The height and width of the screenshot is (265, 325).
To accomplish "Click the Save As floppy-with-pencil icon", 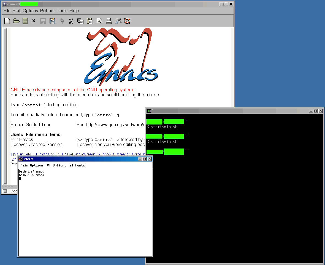I will pos(52,21).
